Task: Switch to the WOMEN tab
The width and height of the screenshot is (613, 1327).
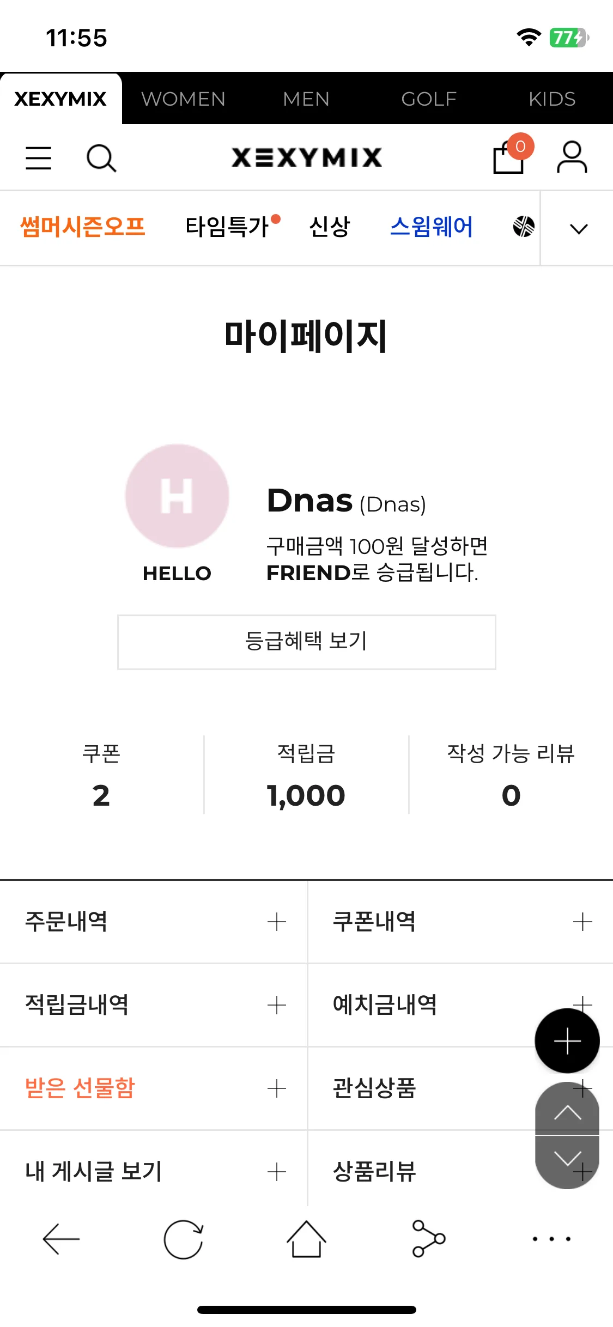Action: pos(184,99)
